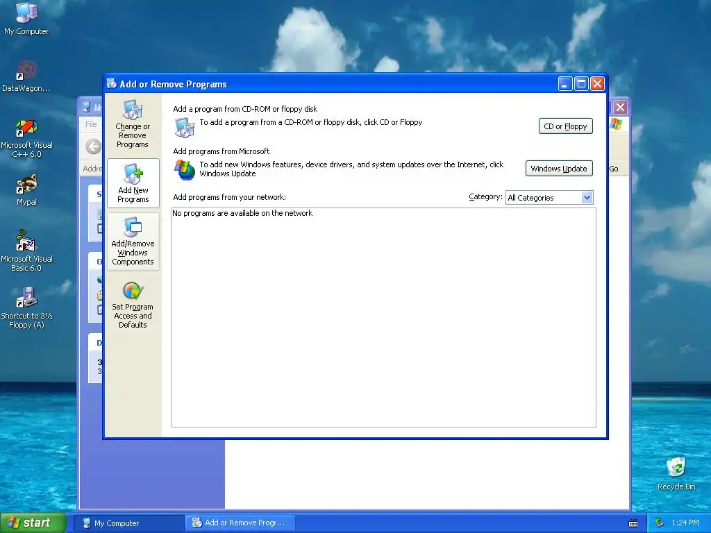
Task: Expand the Category dropdown arrow
Action: 587,198
